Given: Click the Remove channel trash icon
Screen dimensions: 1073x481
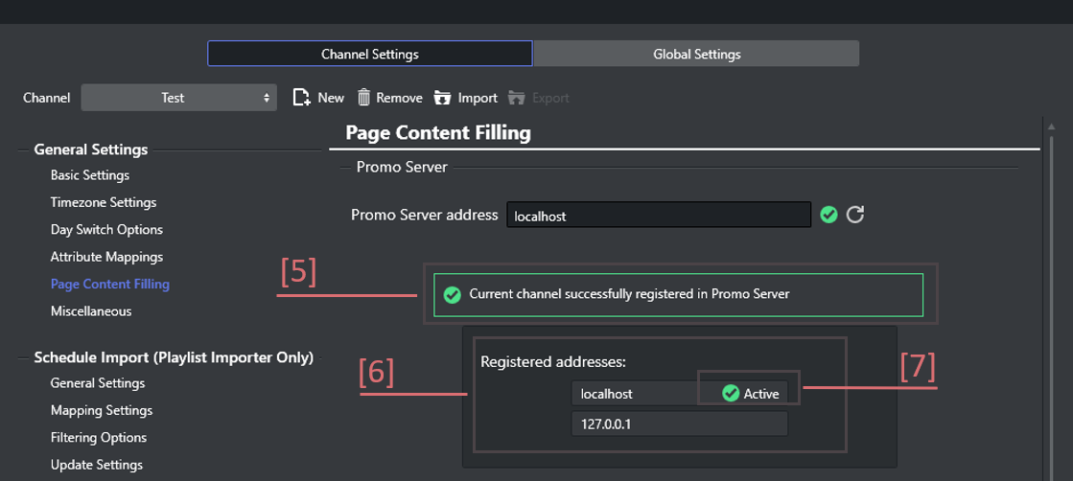Looking at the screenshot, I should [364, 98].
